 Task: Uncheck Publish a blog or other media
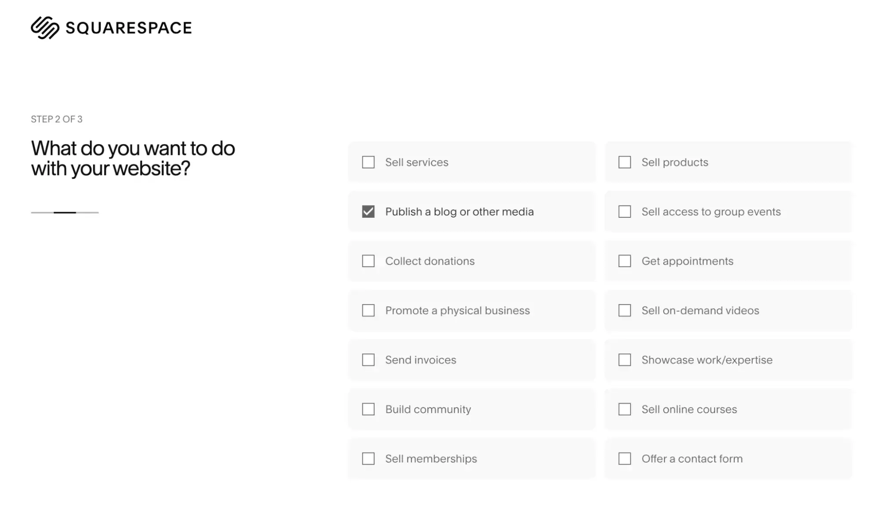pos(368,211)
